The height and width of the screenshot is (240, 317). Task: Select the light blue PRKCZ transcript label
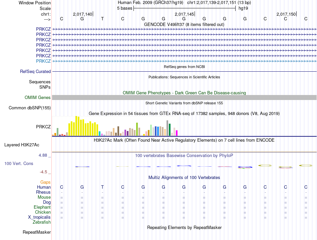tap(43, 61)
